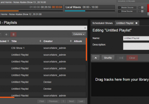Click the X icon beside Show Source
The height and width of the screenshot is (104, 149).
119,12
